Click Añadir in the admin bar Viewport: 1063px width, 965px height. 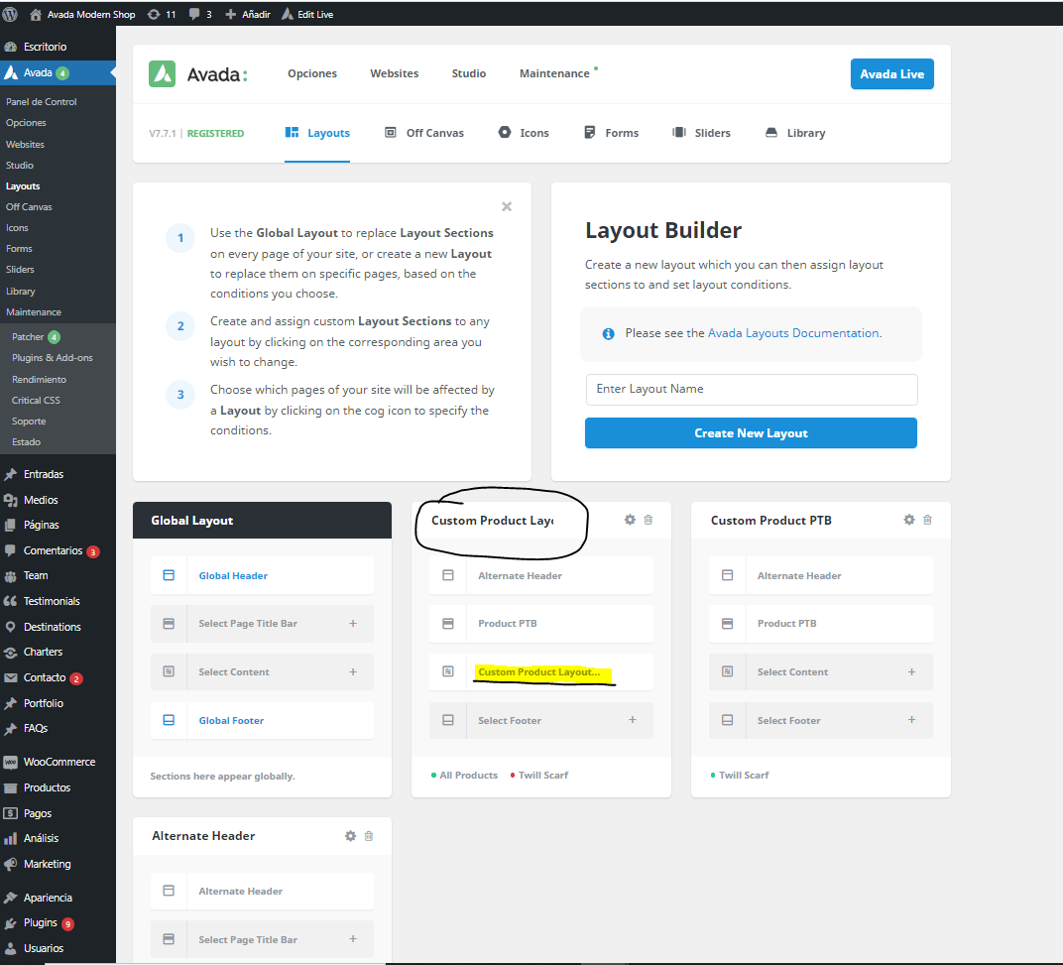click(248, 14)
